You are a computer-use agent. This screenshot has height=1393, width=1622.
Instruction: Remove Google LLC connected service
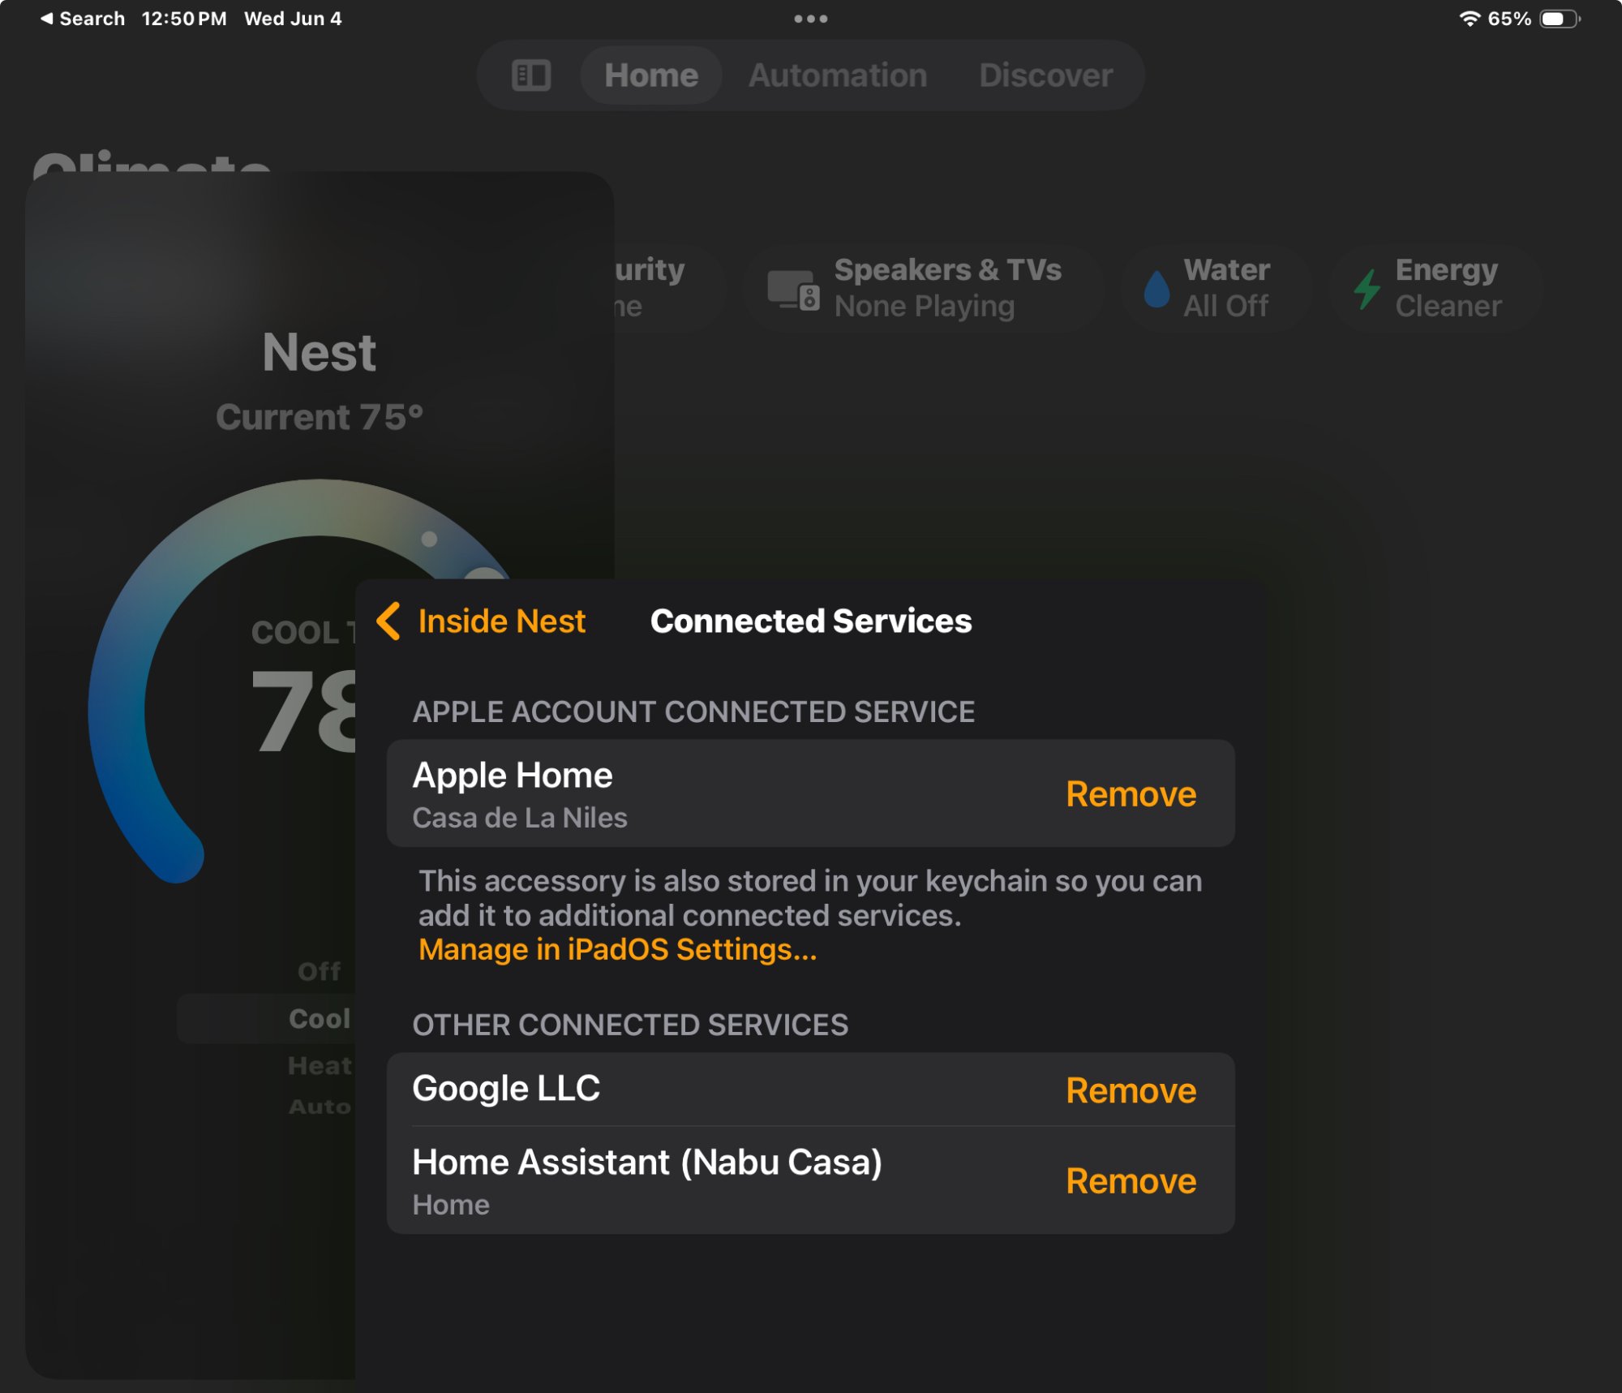tap(1130, 1090)
